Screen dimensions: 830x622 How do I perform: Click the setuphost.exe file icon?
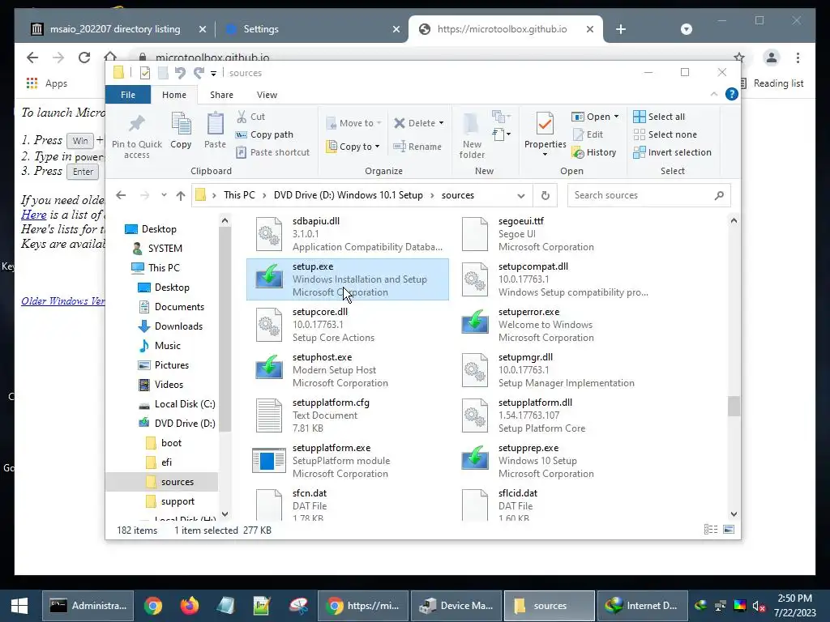269,367
